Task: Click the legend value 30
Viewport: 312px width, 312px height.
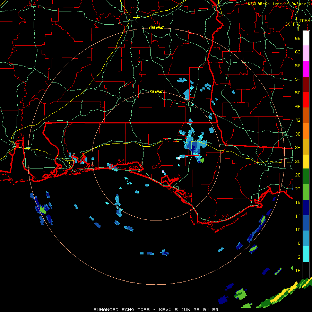Action: tap(298, 161)
